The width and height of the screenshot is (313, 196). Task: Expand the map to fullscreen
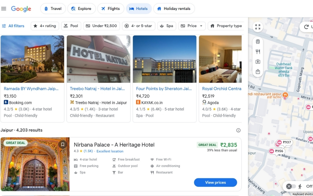258,27
